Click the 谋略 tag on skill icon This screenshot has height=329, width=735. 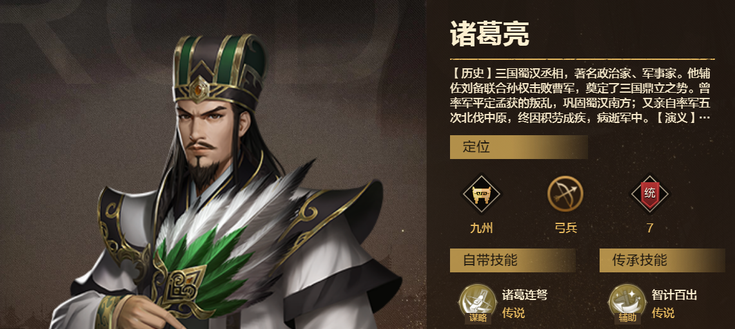point(477,318)
